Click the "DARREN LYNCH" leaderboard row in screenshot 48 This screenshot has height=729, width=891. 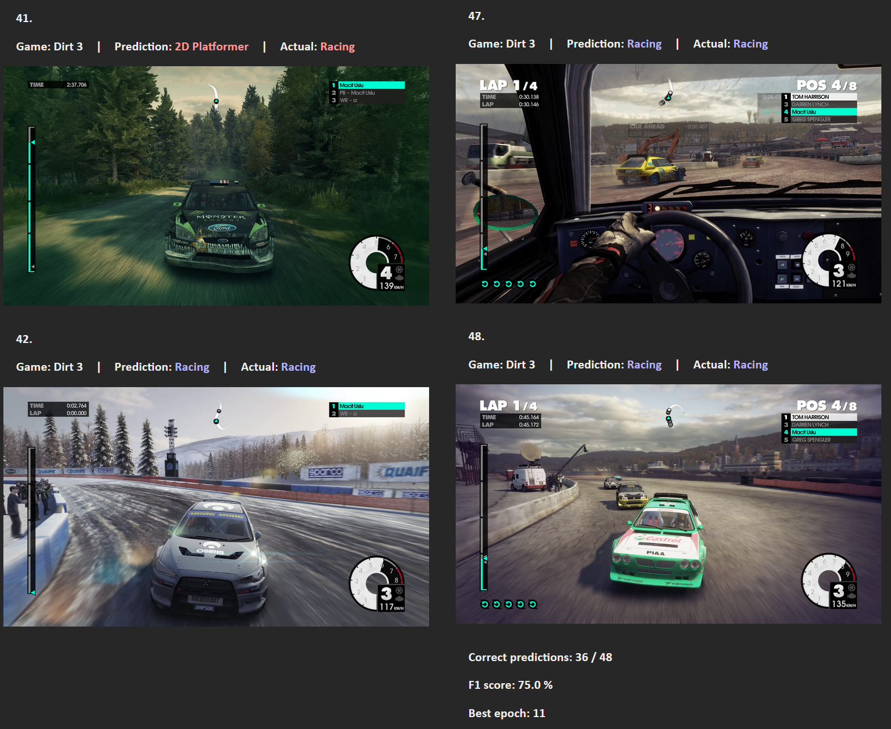click(820, 424)
